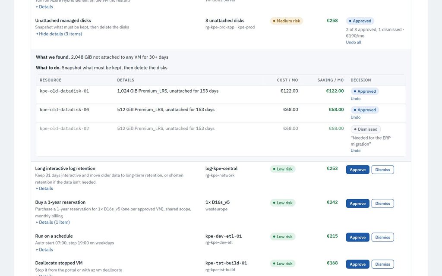Image resolution: width=442 pixels, height=276 pixels.
Task: Click the Medium risk badge
Action: click(x=287, y=21)
